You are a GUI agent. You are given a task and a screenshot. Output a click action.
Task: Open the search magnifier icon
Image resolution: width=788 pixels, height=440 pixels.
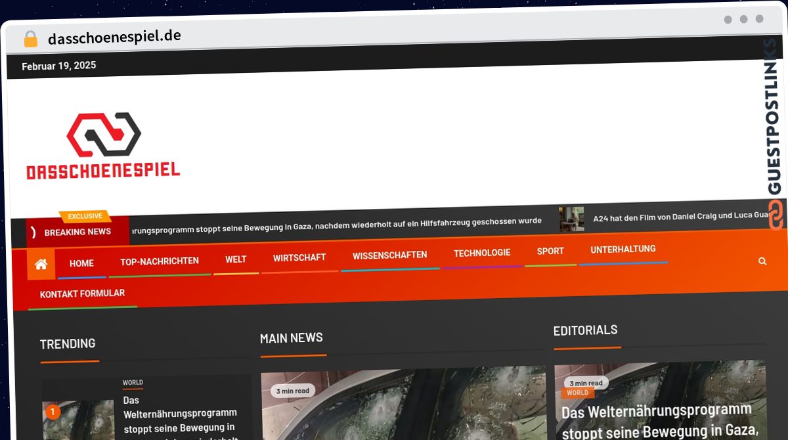coord(762,261)
